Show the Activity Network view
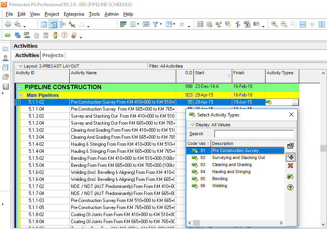The image size is (327, 229). click(x=63, y=24)
